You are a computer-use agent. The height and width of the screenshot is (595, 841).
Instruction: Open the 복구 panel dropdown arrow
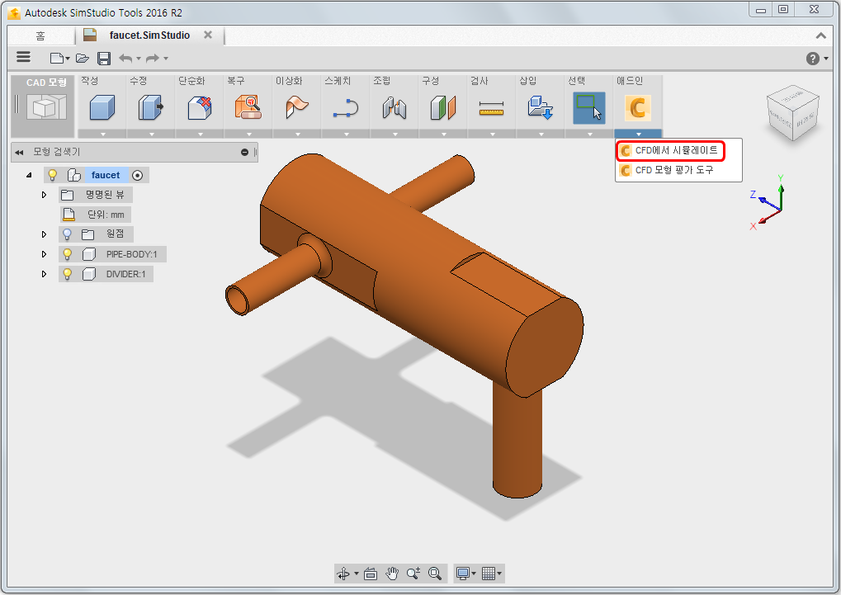coord(248,135)
